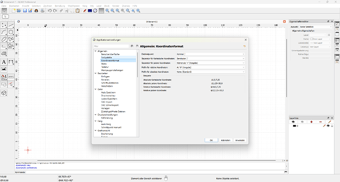Open Separator für polare Koordinaten dropdown

coord(210,63)
